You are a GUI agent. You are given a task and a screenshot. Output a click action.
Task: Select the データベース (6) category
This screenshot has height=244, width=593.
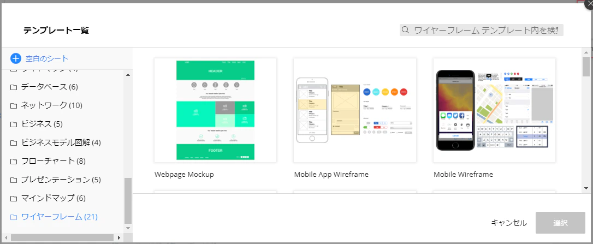[49, 87]
